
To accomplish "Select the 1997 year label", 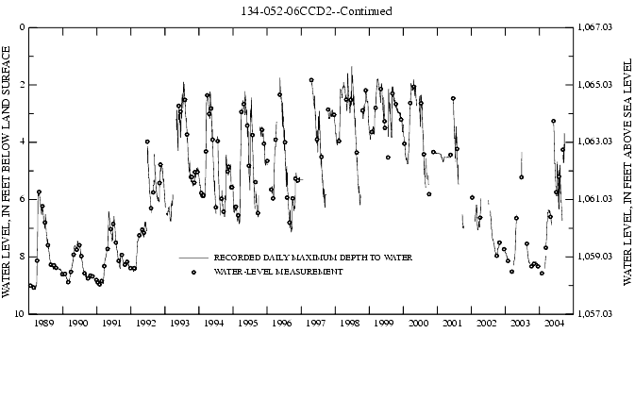I will [x=316, y=323].
